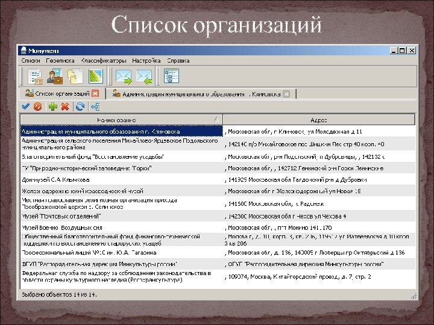This screenshot has width=434, height=325.
Task: Select Музей "Почтовых отделений" row
Action: (x=122, y=216)
